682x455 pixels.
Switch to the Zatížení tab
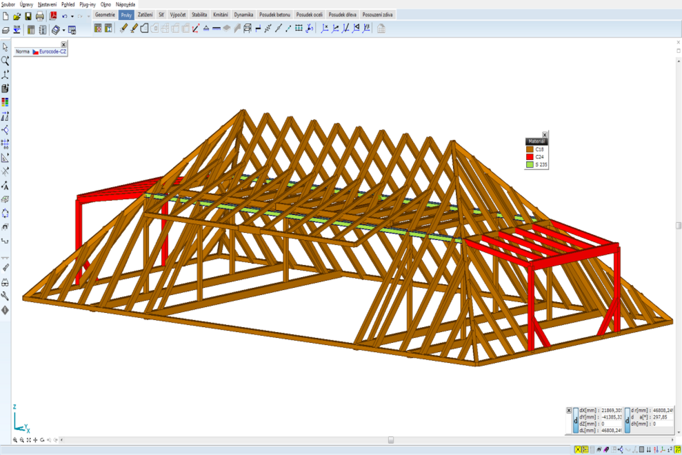[144, 14]
